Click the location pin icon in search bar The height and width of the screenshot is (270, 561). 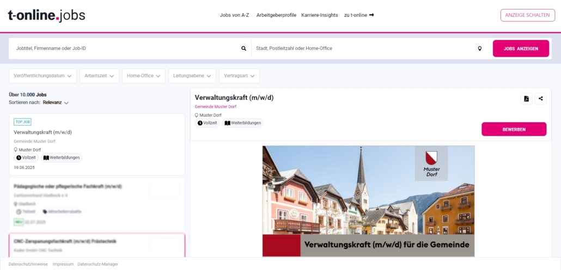tap(480, 48)
